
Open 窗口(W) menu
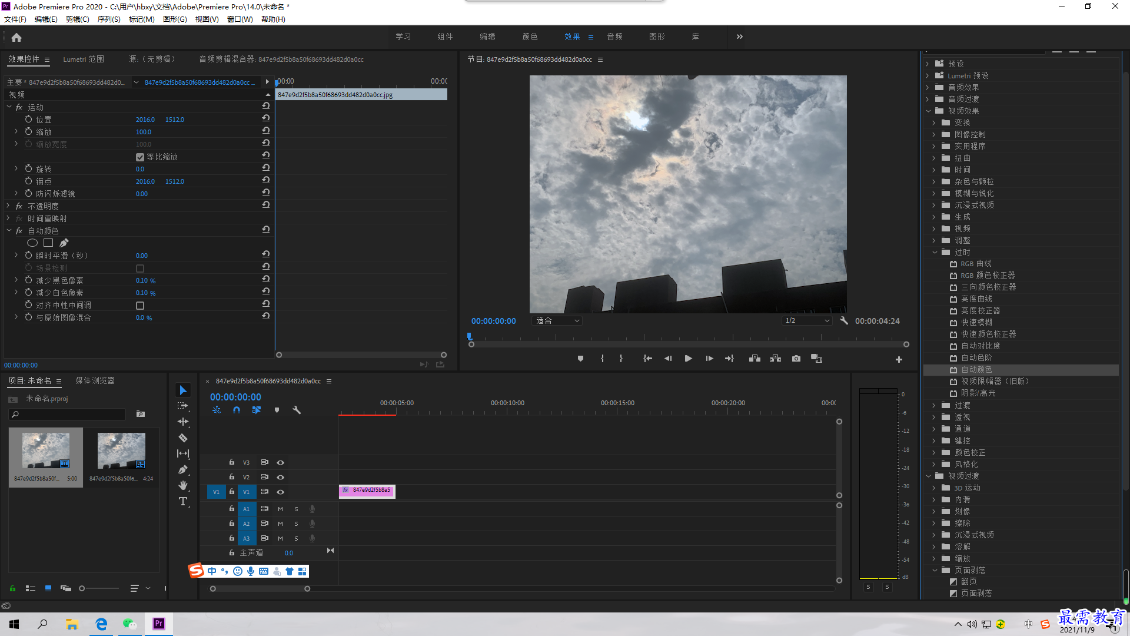point(240,19)
